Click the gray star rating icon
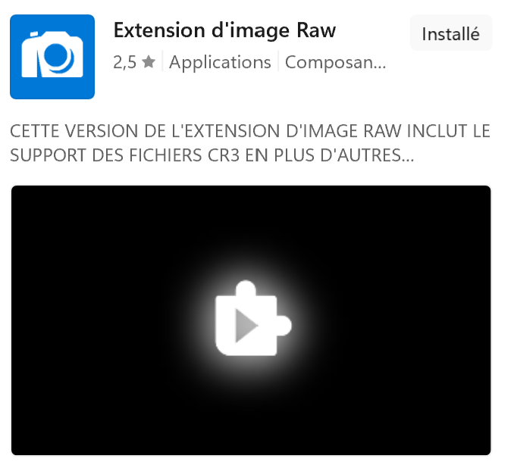The image size is (514, 465). coord(149,62)
